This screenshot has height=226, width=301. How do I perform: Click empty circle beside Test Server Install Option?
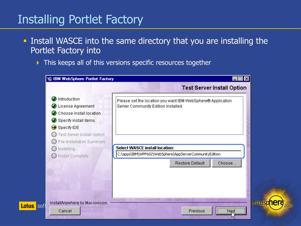[x=54, y=134]
